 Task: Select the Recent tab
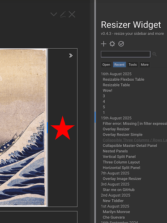pyautogui.click(x=120, y=65)
